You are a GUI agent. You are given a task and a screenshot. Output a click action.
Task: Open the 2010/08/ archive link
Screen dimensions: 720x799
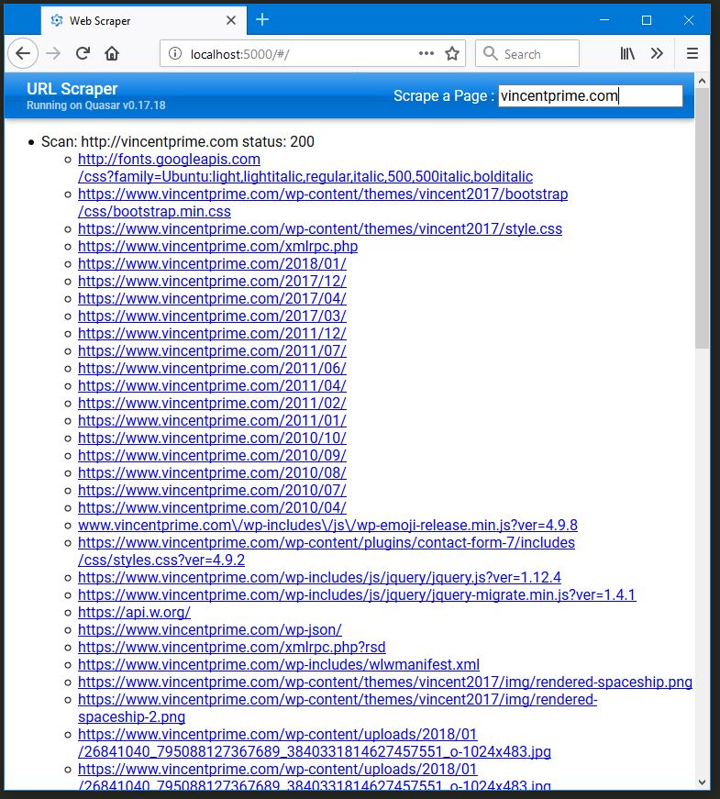(212, 472)
